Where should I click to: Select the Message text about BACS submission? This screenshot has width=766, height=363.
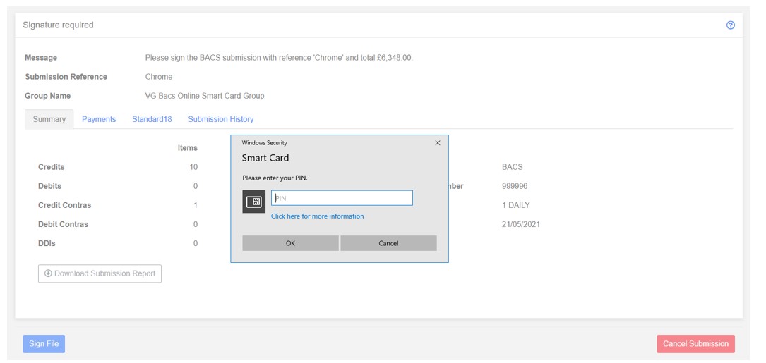click(279, 58)
